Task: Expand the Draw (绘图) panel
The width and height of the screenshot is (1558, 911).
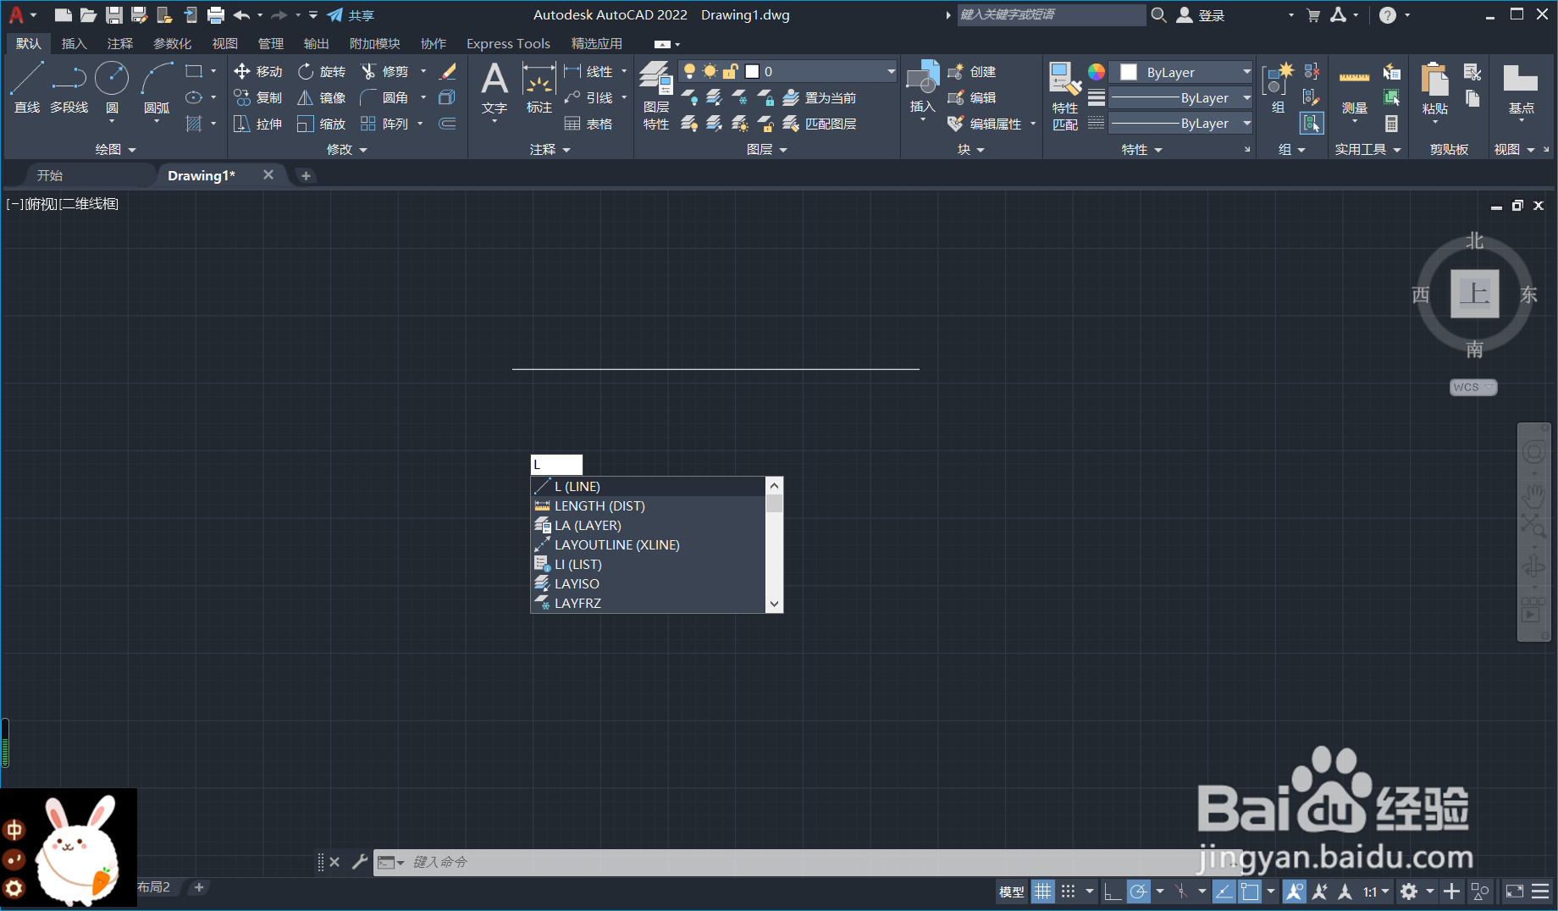Action: [x=115, y=149]
